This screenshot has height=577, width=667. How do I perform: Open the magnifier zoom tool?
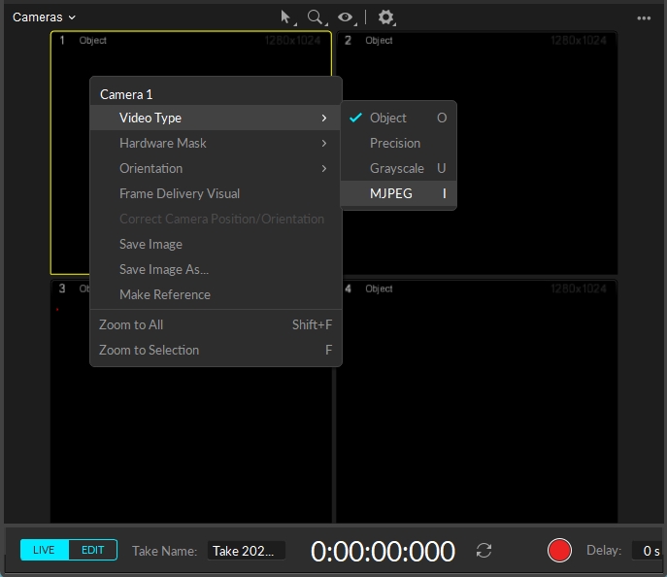[315, 17]
